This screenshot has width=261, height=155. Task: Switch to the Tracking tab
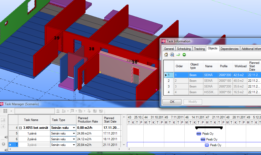(199, 49)
